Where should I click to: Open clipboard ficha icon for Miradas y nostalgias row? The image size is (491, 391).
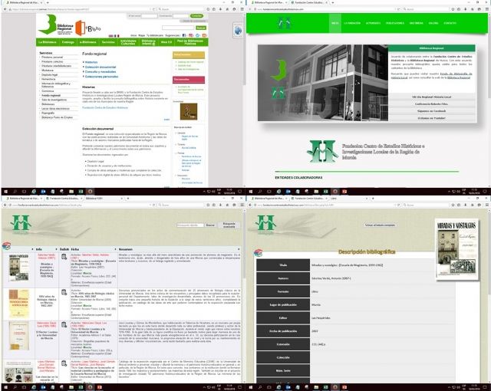point(64,257)
